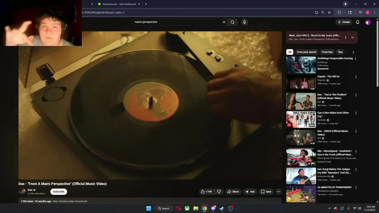Open DraftKings Responsible Gaming sponsored title

[x=335, y=58]
